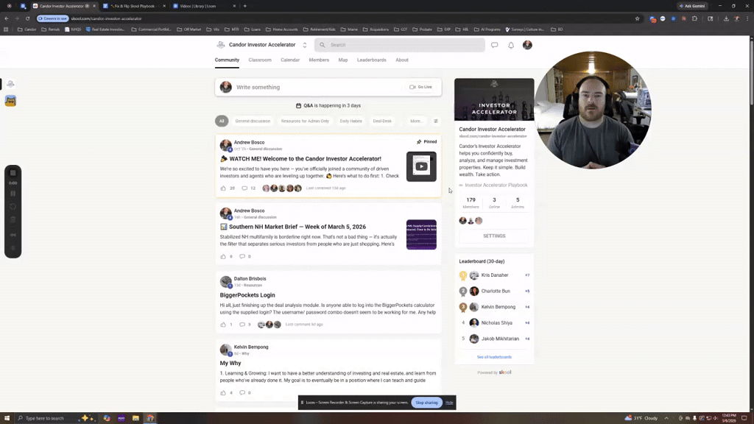Like the WATCH ME! Welcome post

[x=223, y=188]
